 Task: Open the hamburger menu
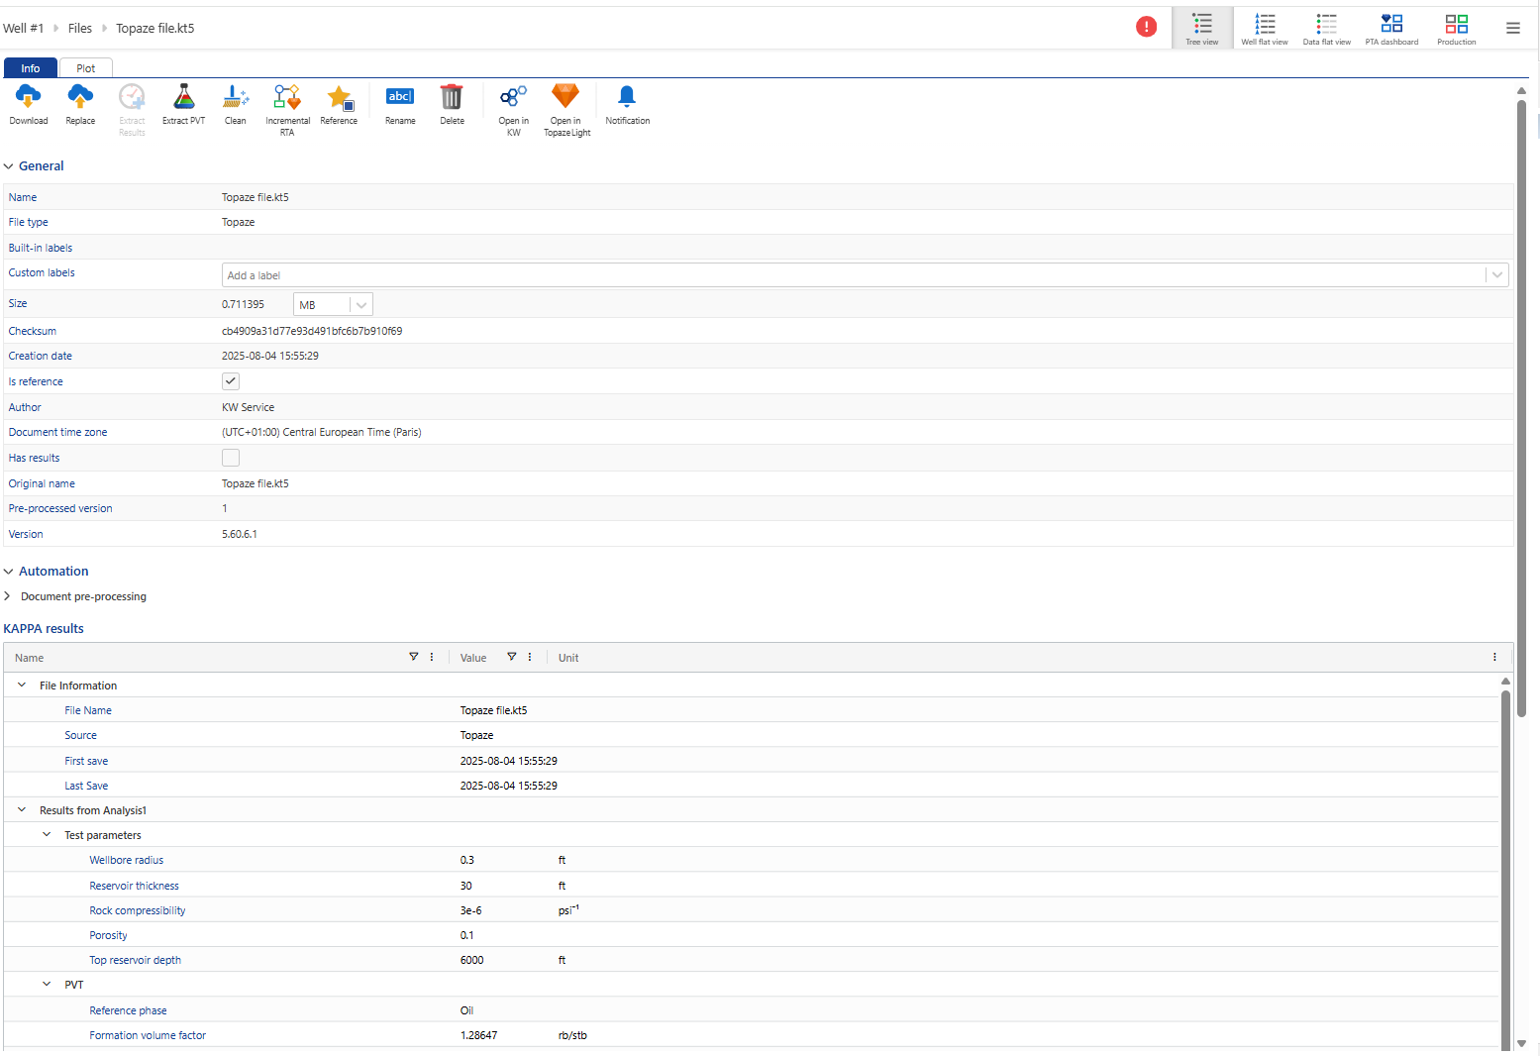1512,28
